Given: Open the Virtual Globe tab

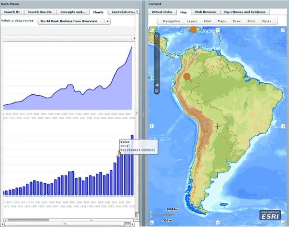Looking at the screenshot, I should [161, 12].
